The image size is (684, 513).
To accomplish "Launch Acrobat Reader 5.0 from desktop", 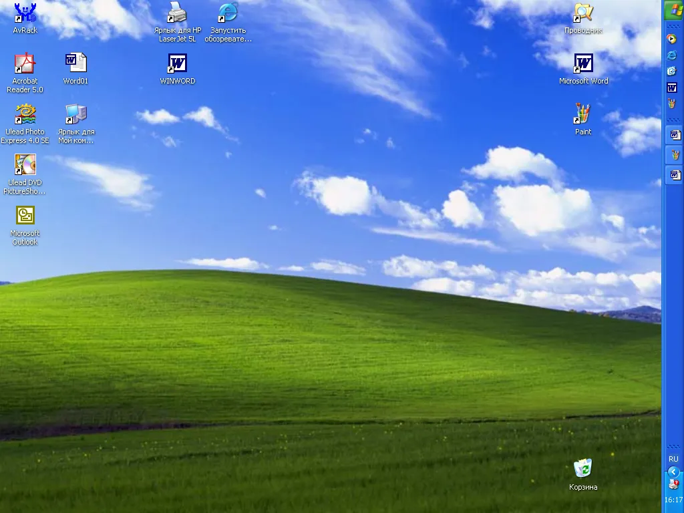I will pyautogui.click(x=25, y=72).
